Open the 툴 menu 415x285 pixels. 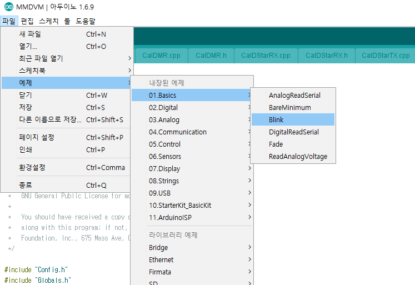pyautogui.click(x=67, y=21)
